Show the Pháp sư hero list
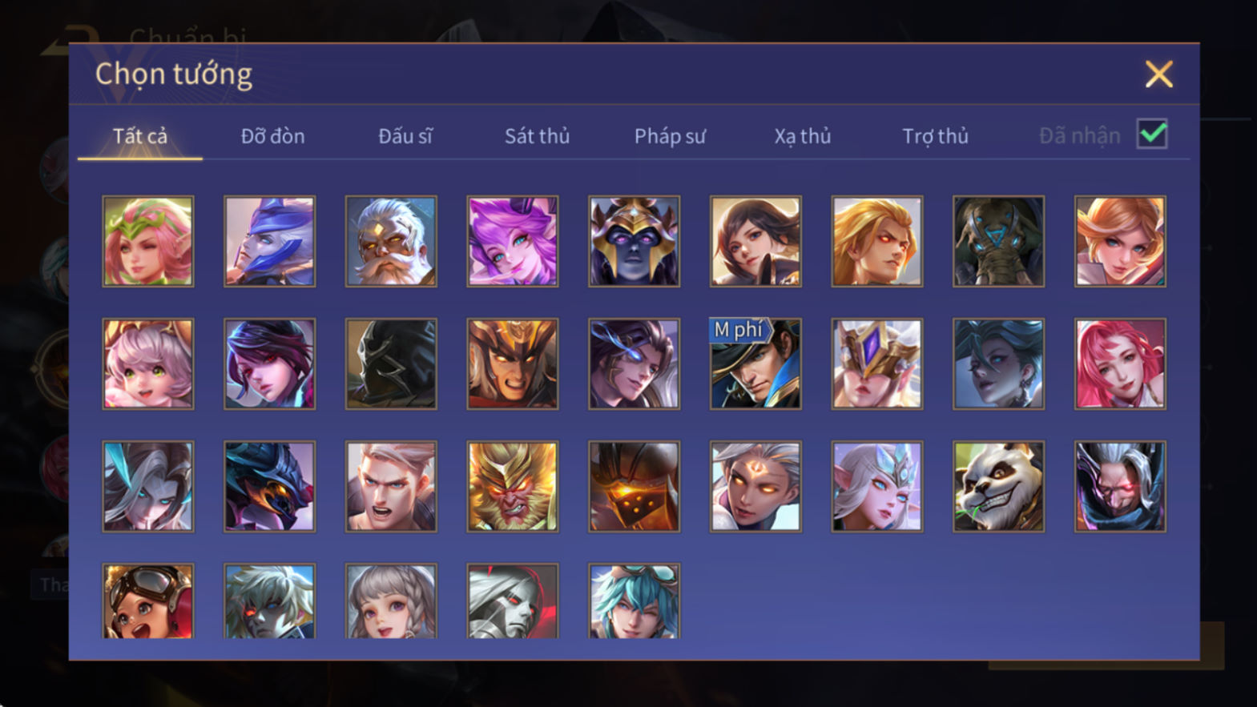1257x707 pixels. click(x=670, y=136)
